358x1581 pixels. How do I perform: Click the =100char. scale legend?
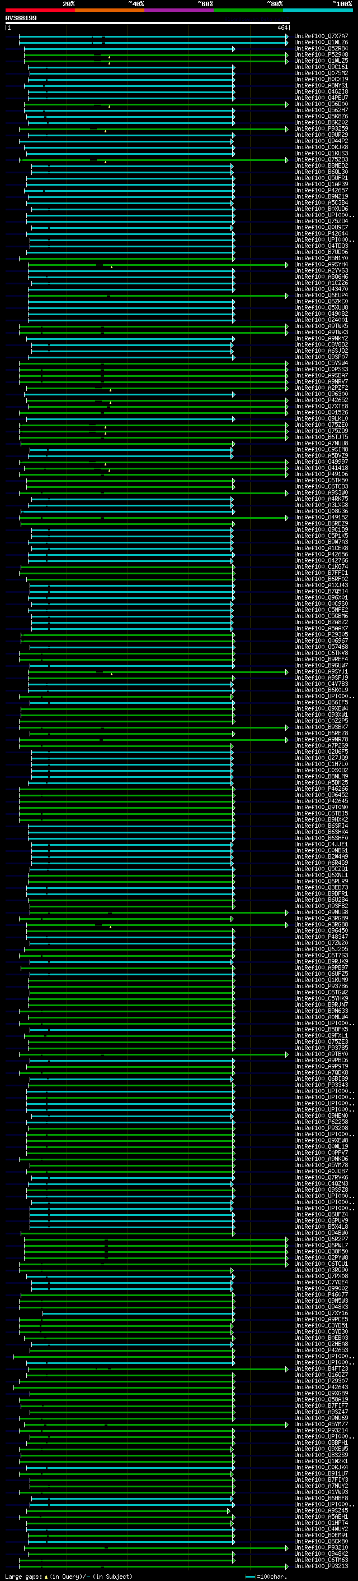pyautogui.click(x=267, y=1576)
